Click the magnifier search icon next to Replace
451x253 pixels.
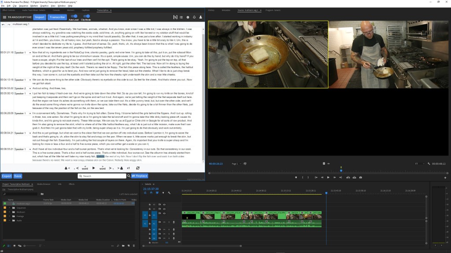click(x=129, y=176)
